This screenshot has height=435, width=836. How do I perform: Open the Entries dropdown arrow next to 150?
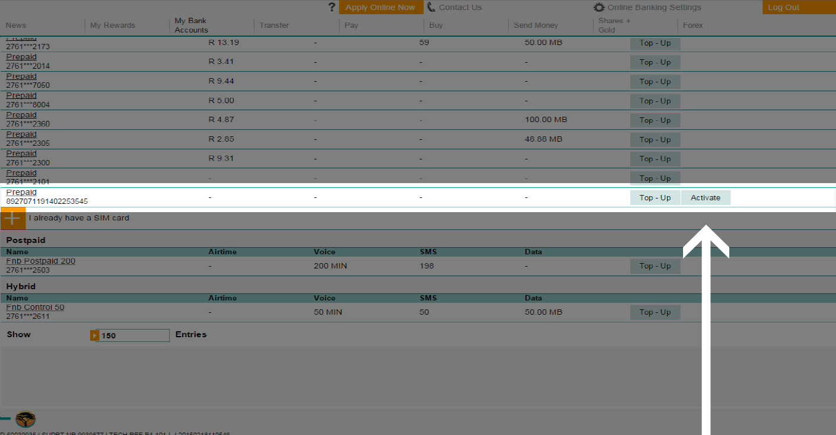pos(94,335)
